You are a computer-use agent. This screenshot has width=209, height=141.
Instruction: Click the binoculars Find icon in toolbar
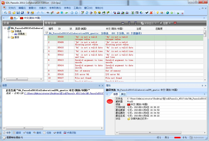48,13
